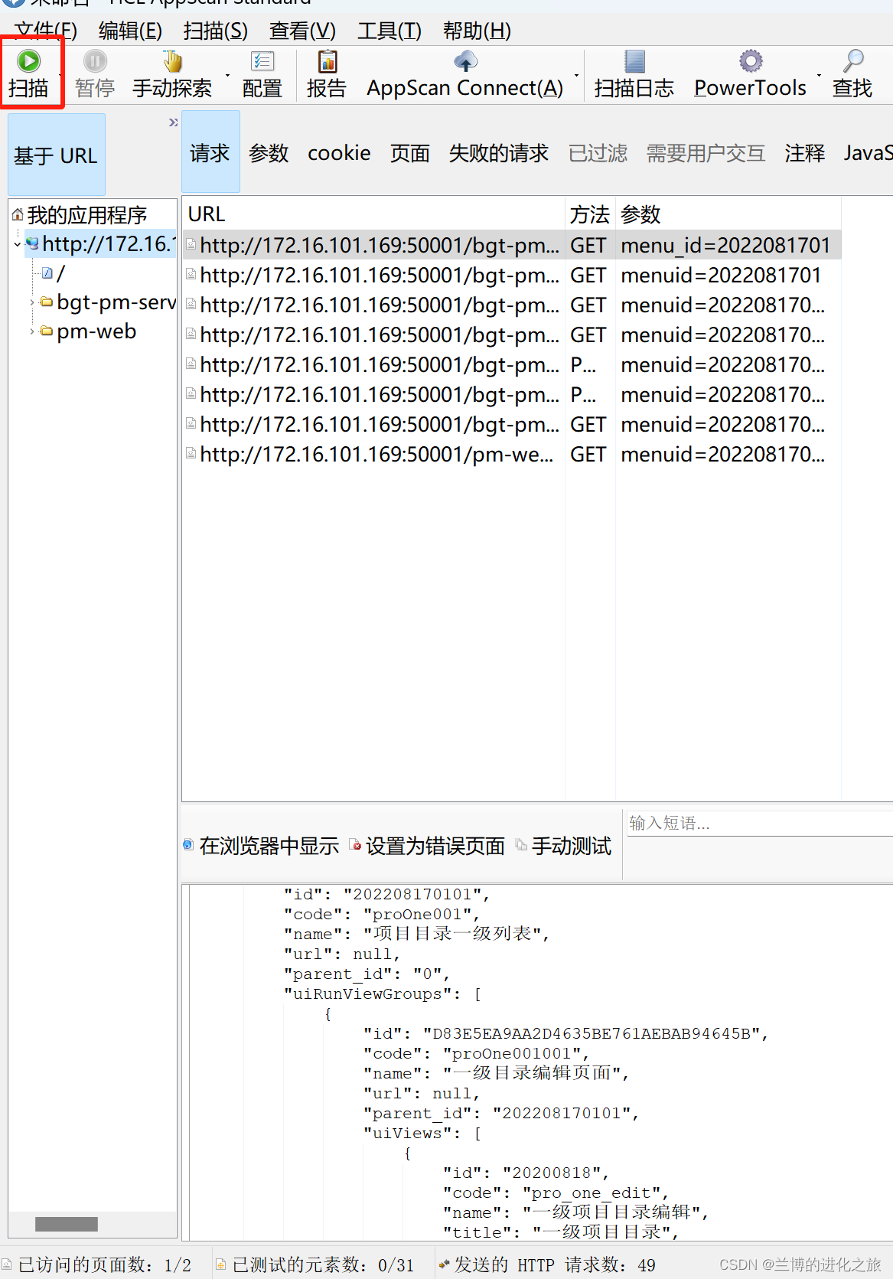Open the Edit (编辑) menu
This screenshot has height=1279, width=893.
(130, 31)
